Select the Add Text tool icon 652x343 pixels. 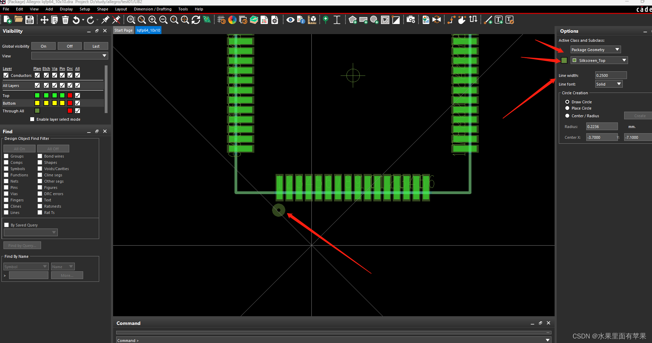point(499,20)
